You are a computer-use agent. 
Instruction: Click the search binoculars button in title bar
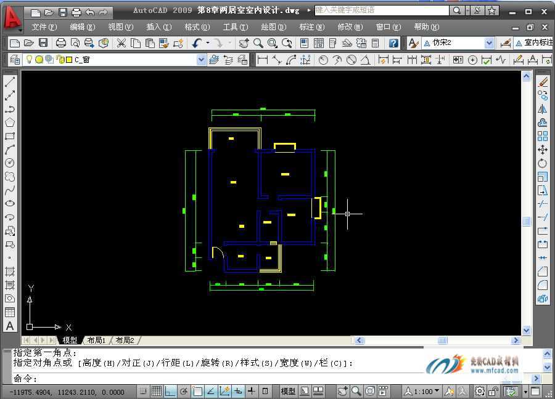coord(458,10)
